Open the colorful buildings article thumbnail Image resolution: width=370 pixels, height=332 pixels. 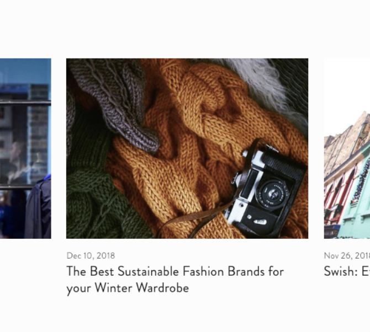pos(347,148)
